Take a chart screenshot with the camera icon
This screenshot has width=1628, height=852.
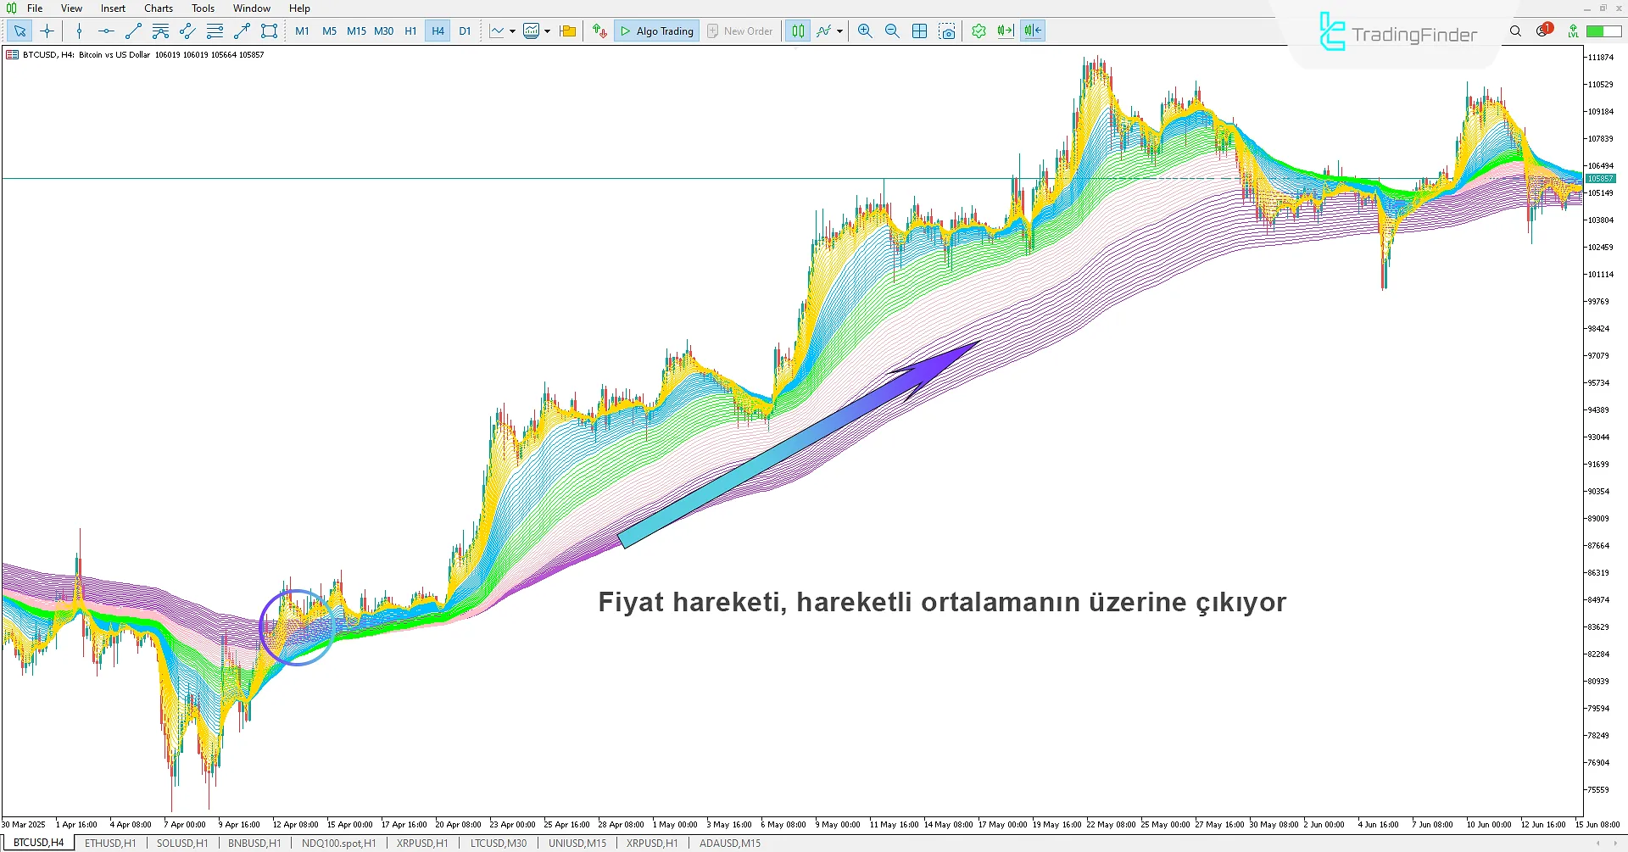[x=947, y=31]
